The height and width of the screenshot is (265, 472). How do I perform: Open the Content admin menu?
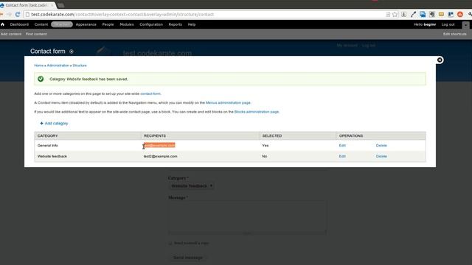point(41,24)
